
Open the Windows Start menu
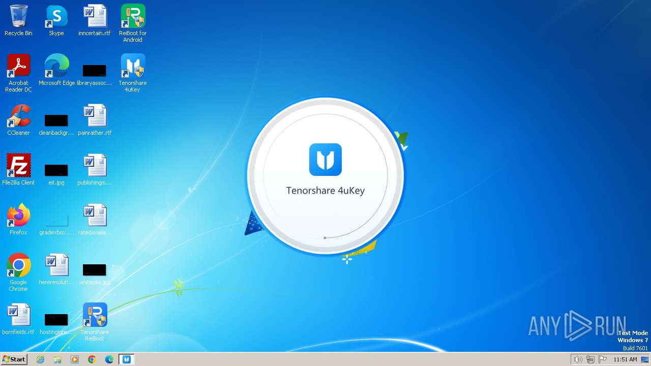pyautogui.click(x=14, y=359)
